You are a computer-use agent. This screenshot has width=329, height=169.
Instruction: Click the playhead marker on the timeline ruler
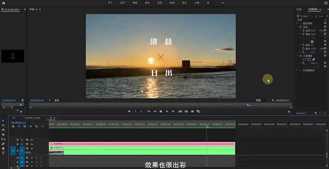tap(207, 127)
